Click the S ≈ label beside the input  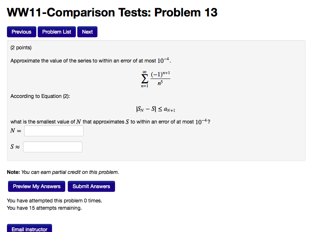coord(15,147)
